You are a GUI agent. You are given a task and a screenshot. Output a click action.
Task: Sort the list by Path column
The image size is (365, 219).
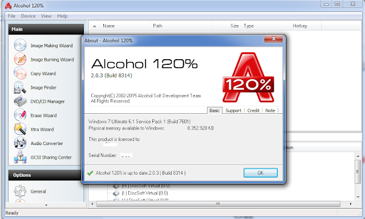pyautogui.click(x=157, y=26)
